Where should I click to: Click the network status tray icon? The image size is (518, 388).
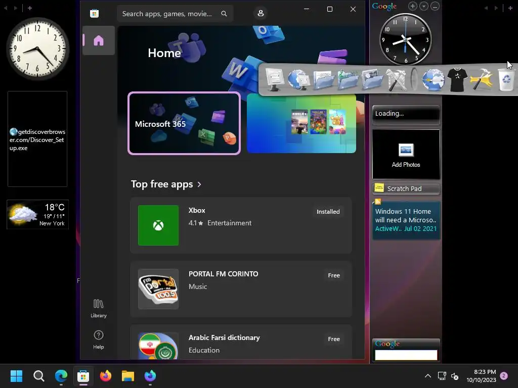[x=442, y=376]
